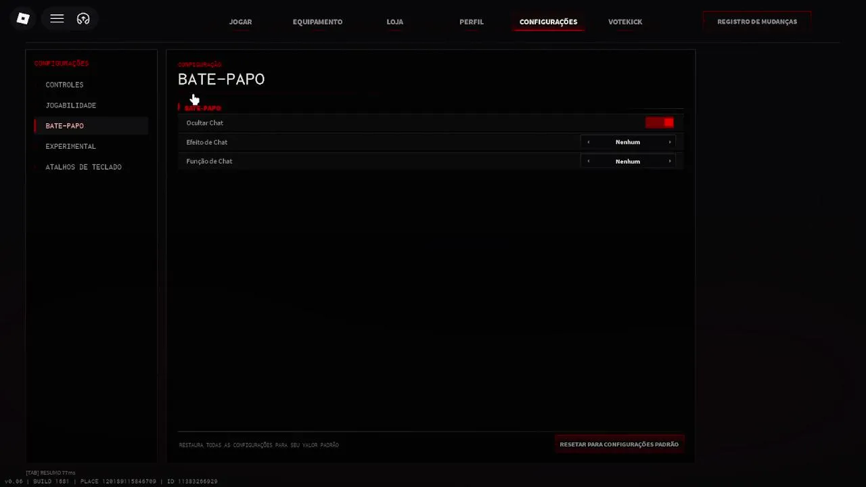Switch to the Loja tab
The height and width of the screenshot is (487, 866).
394,22
